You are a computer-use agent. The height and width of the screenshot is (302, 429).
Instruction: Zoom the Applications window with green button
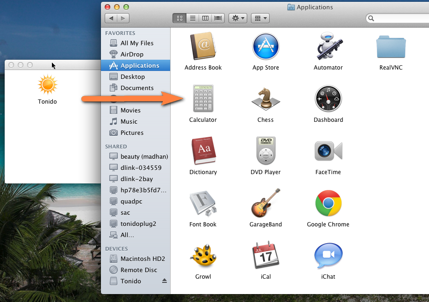click(x=126, y=7)
